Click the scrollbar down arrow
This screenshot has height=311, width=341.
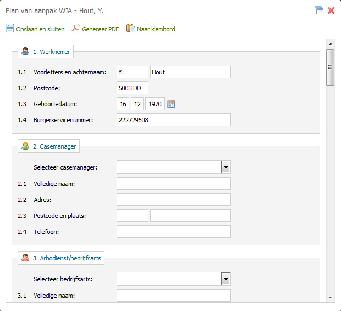(x=331, y=297)
